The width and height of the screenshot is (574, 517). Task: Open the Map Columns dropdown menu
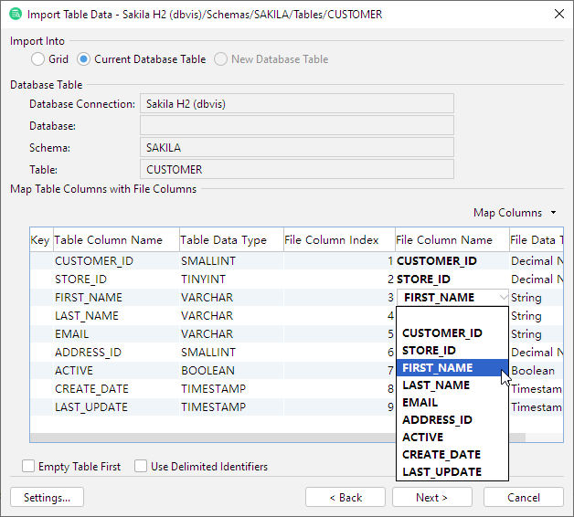515,213
